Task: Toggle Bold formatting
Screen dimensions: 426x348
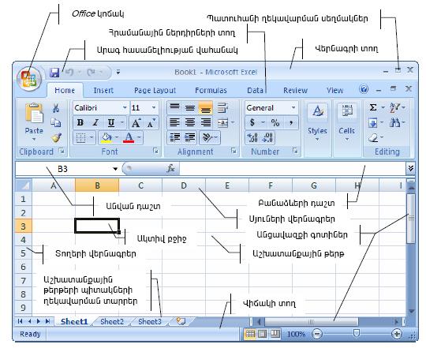Action: [x=80, y=123]
